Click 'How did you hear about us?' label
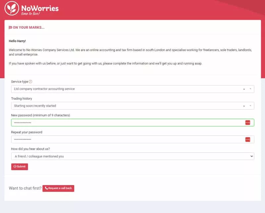Image resolution: width=265 pixels, height=213 pixels. 30,149
